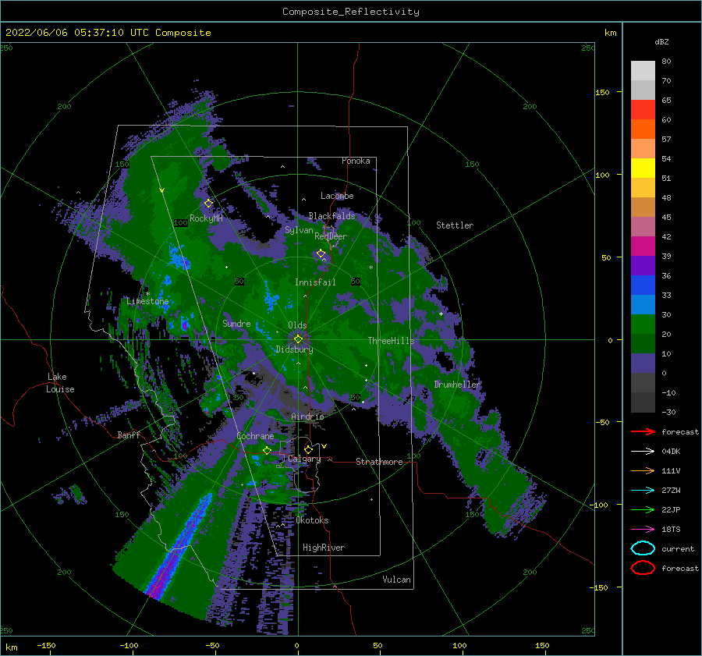Screen dimensions: 702x656
Task: Click the Ponoka city label
Action: [356, 161]
